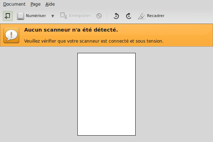Click the empty orange banner area beside the heading
This screenshot has width=213, height=142.
point(165,30)
